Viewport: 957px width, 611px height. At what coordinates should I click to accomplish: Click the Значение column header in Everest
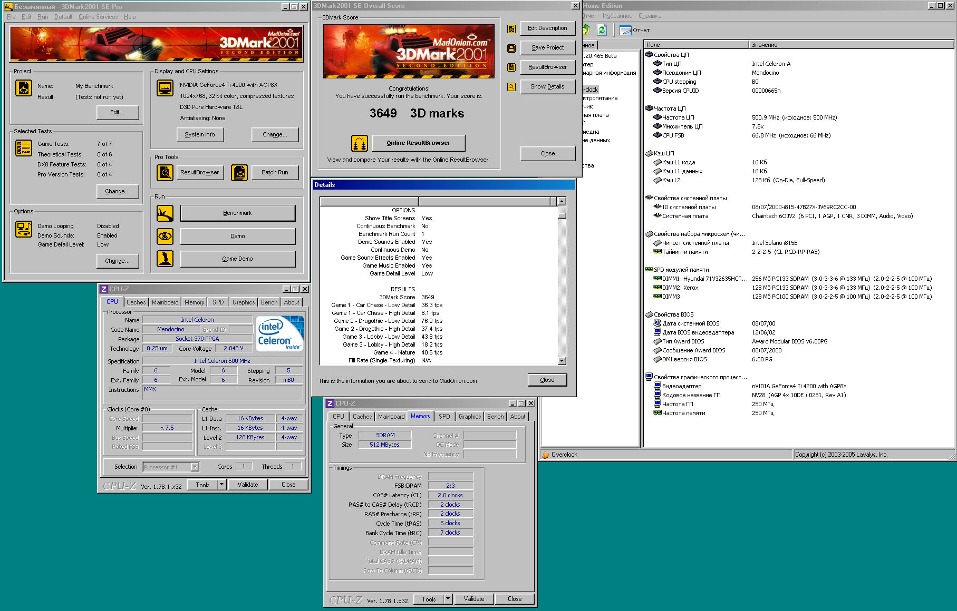tap(851, 45)
